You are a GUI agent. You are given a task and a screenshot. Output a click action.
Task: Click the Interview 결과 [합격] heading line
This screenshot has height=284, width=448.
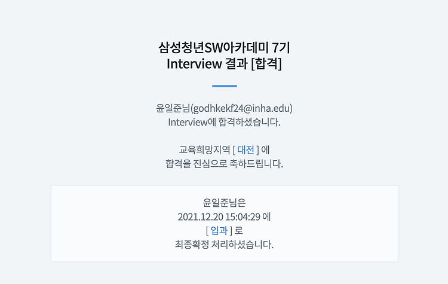click(x=224, y=63)
